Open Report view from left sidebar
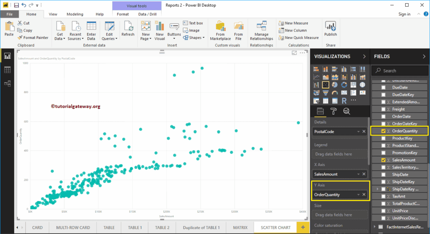Viewport: 430px width, 234px height. [x=8, y=56]
